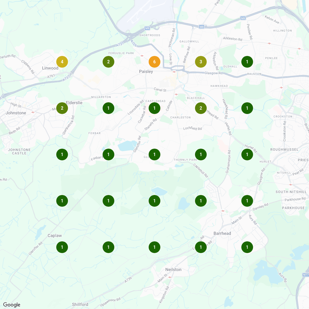Click the Kelvin Ave street label
The width and height of the screenshot is (309, 309).
pyautogui.click(x=272, y=19)
